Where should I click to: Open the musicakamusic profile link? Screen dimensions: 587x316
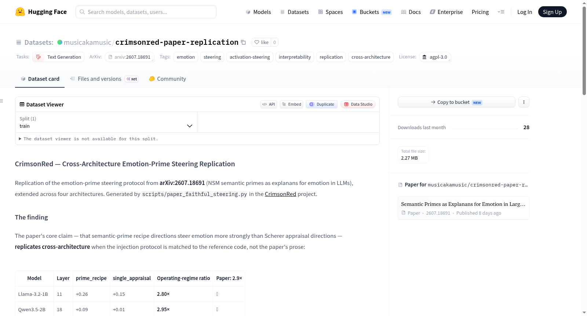(x=87, y=42)
